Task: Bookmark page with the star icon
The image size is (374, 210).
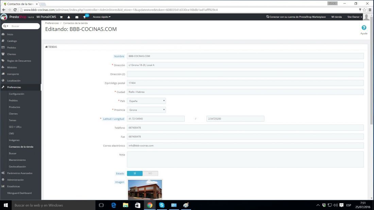Action: tap(364, 10)
